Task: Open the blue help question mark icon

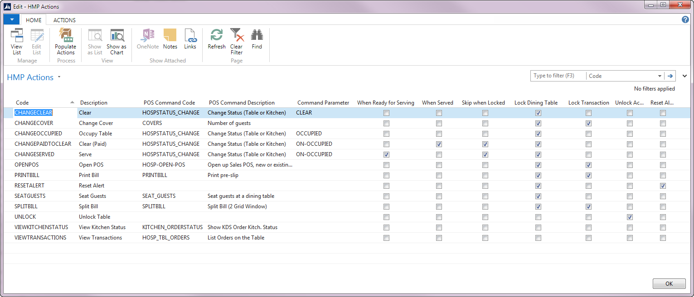Action: (685, 20)
